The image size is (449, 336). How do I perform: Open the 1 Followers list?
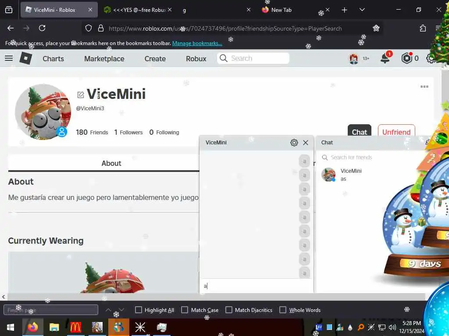pyautogui.click(x=128, y=132)
